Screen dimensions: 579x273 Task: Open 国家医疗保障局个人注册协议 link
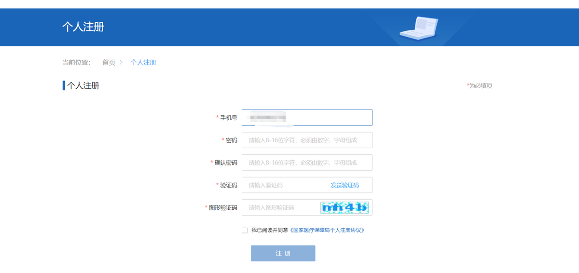tap(327, 231)
